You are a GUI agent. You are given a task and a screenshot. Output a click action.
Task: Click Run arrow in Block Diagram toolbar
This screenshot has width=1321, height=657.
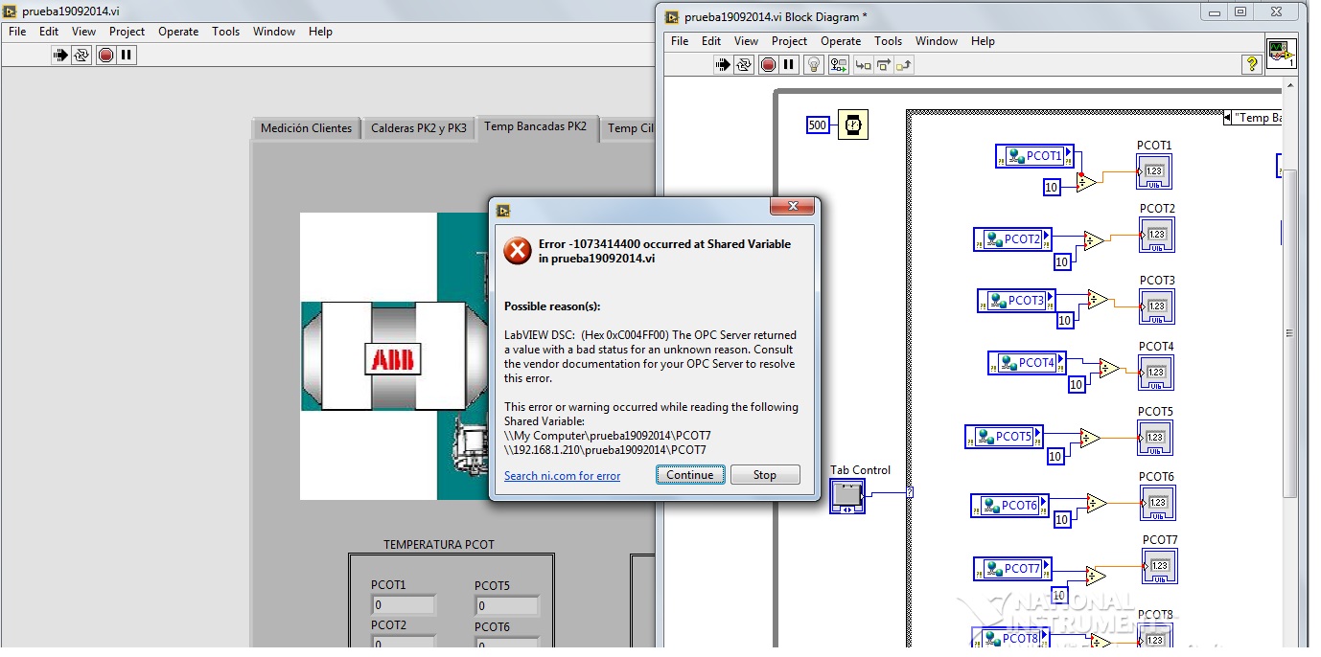(x=723, y=64)
